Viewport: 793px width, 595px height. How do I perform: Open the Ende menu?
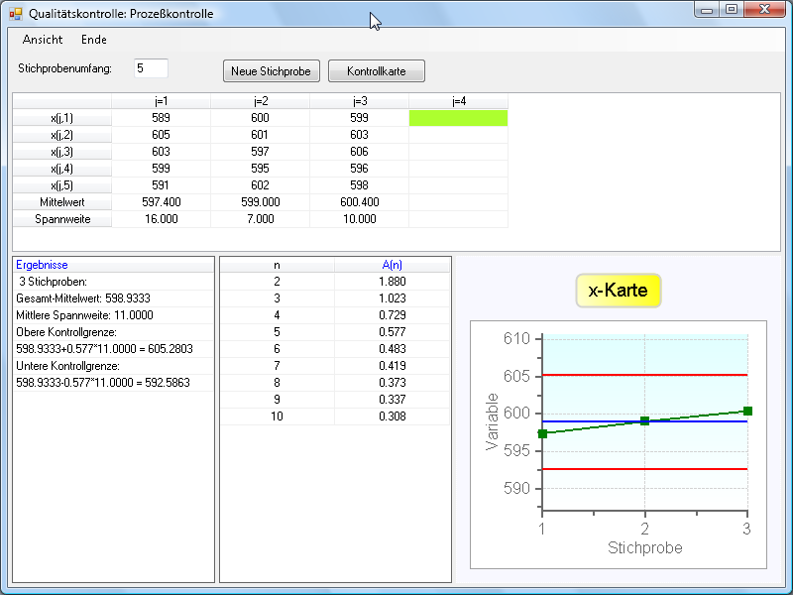point(94,40)
